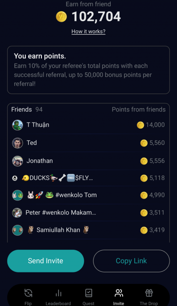Screen dimensions: 177x306
Task: Click T Thuận's frog avatar
Action: [x=18, y=125]
